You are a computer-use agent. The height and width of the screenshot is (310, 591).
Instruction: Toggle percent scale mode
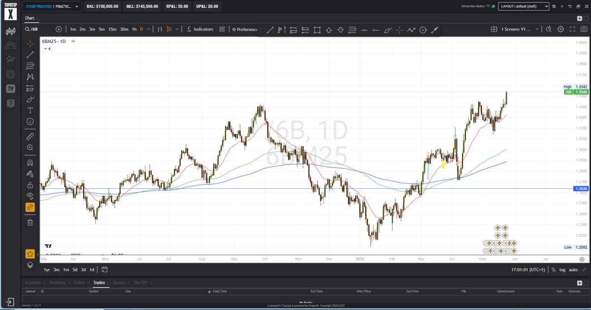(x=554, y=270)
